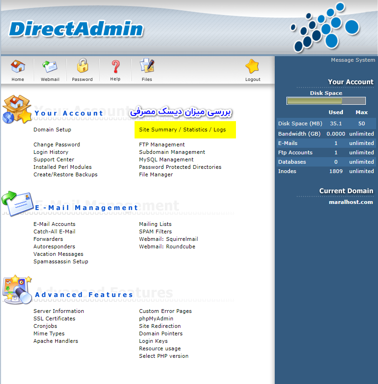View Resource usage

(160, 348)
